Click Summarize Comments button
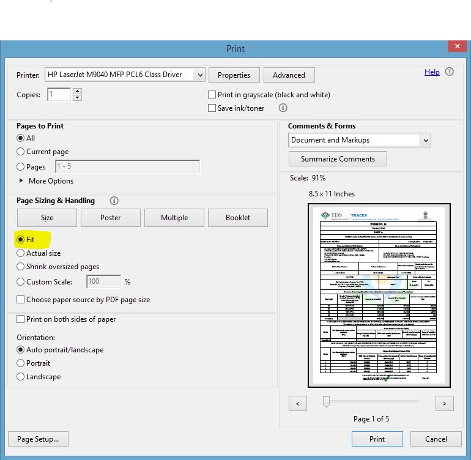 pyautogui.click(x=338, y=158)
